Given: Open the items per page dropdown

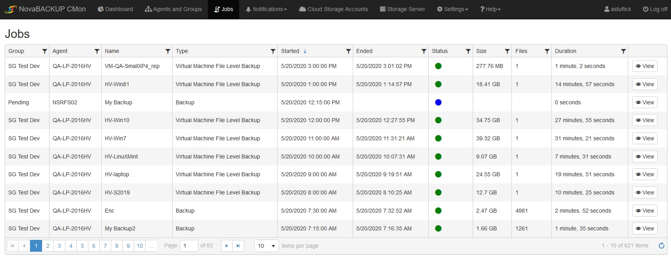Looking at the screenshot, I should 266,246.
